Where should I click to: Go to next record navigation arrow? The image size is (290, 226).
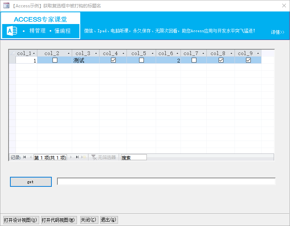[71, 157]
